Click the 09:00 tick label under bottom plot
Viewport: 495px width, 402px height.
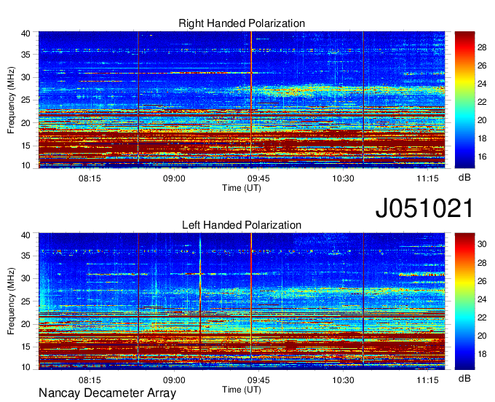pos(174,380)
